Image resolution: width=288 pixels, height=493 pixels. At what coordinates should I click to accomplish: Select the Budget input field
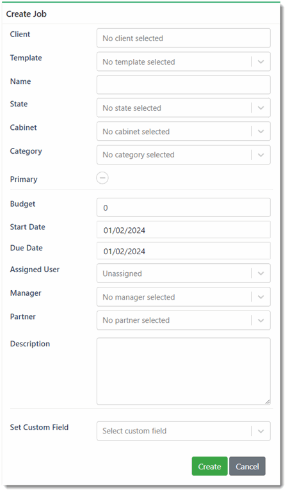pos(183,207)
